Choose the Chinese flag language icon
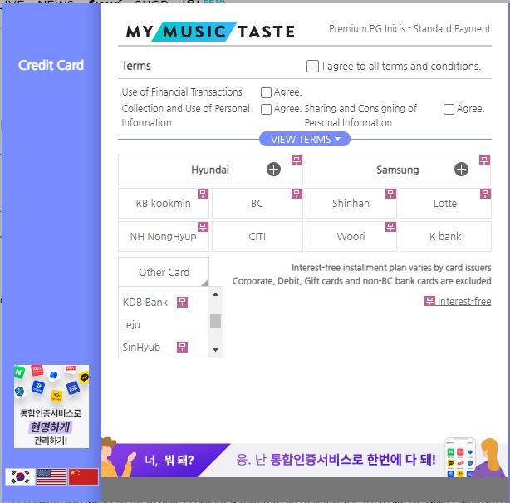Image resolution: width=510 pixels, height=503 pixels. point(84,477)
